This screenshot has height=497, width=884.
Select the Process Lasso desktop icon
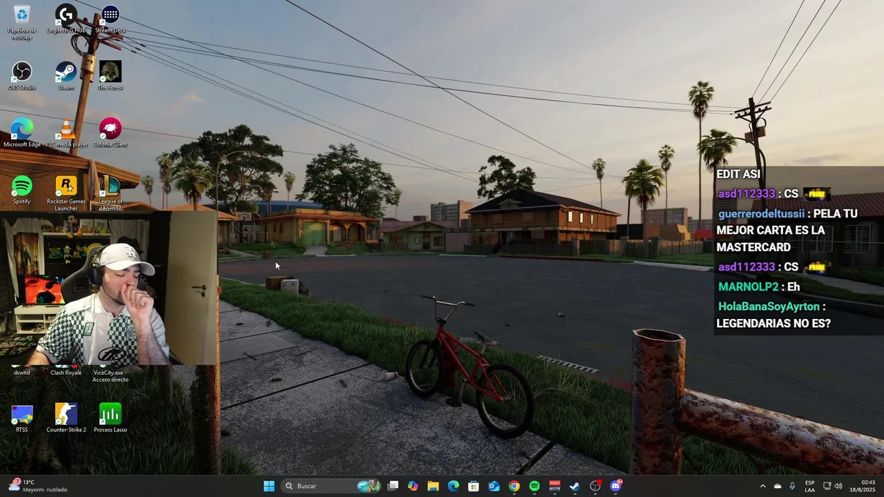point(110,418)
